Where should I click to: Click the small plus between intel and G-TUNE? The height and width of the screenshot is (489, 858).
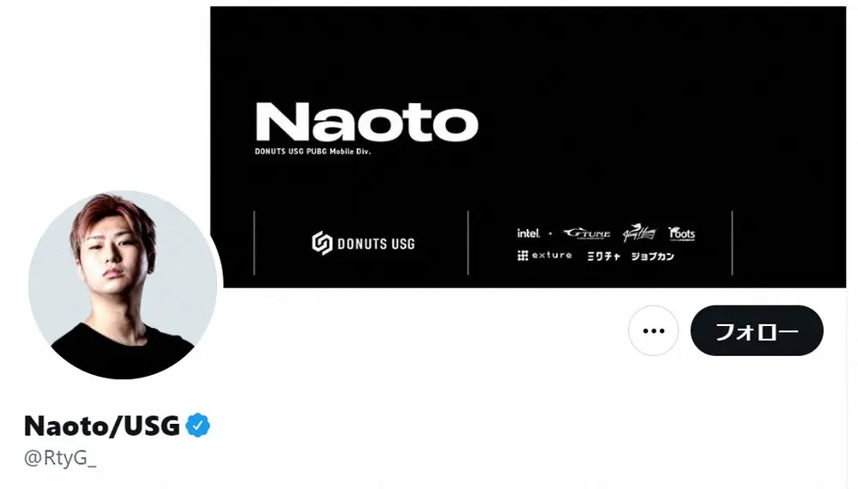pyautogui.click(x=551, y=233)
